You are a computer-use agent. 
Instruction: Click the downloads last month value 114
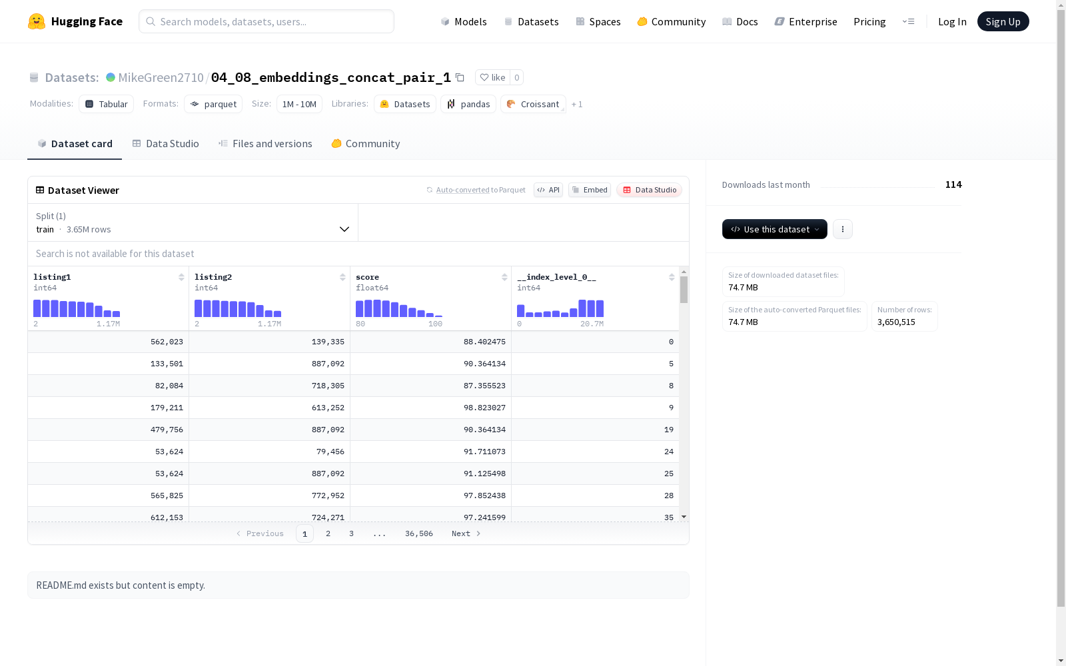click(x=953, y=184)
